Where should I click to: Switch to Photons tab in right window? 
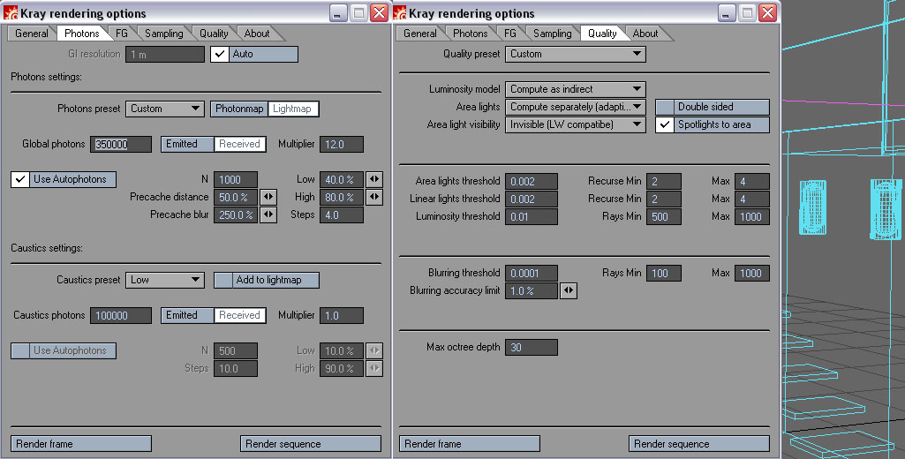coord(470,34)
